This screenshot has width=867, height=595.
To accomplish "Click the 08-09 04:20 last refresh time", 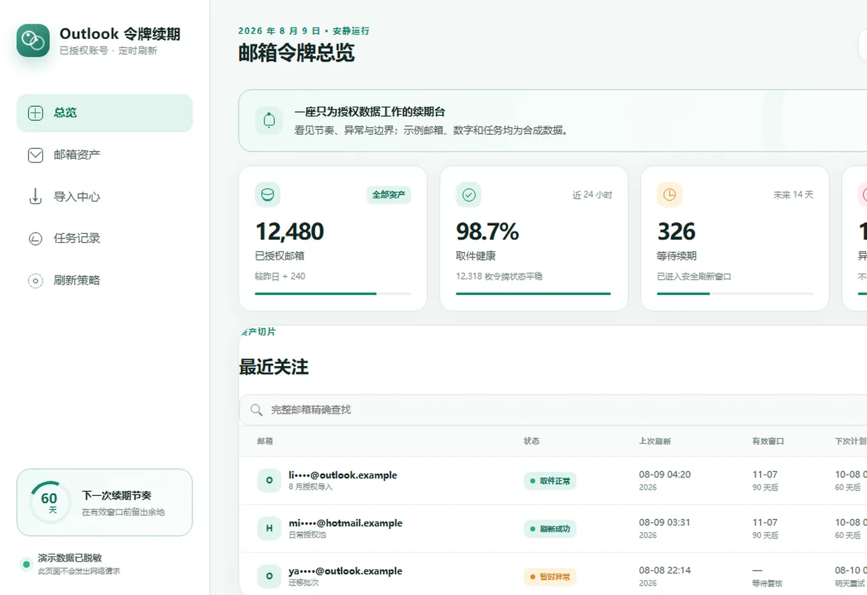I will (x=664, y=474).
